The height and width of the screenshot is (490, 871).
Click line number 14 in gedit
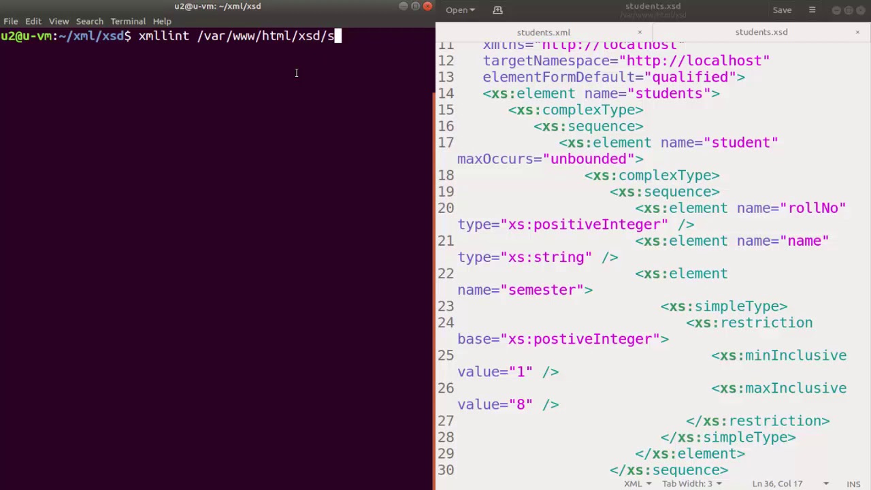(446, 93)
